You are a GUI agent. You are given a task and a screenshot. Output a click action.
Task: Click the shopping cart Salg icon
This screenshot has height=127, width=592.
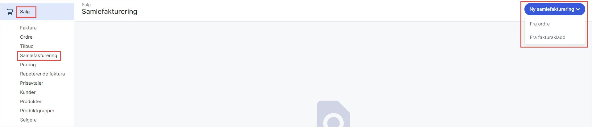click(10, 12)
